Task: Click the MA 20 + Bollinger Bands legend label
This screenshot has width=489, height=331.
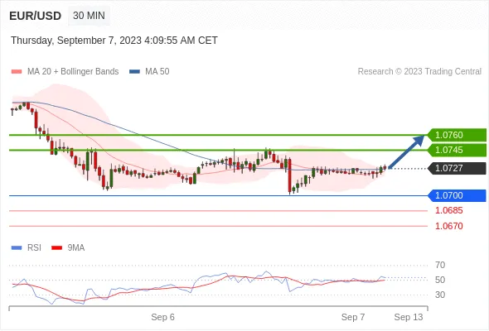Action: coord(73,72)
